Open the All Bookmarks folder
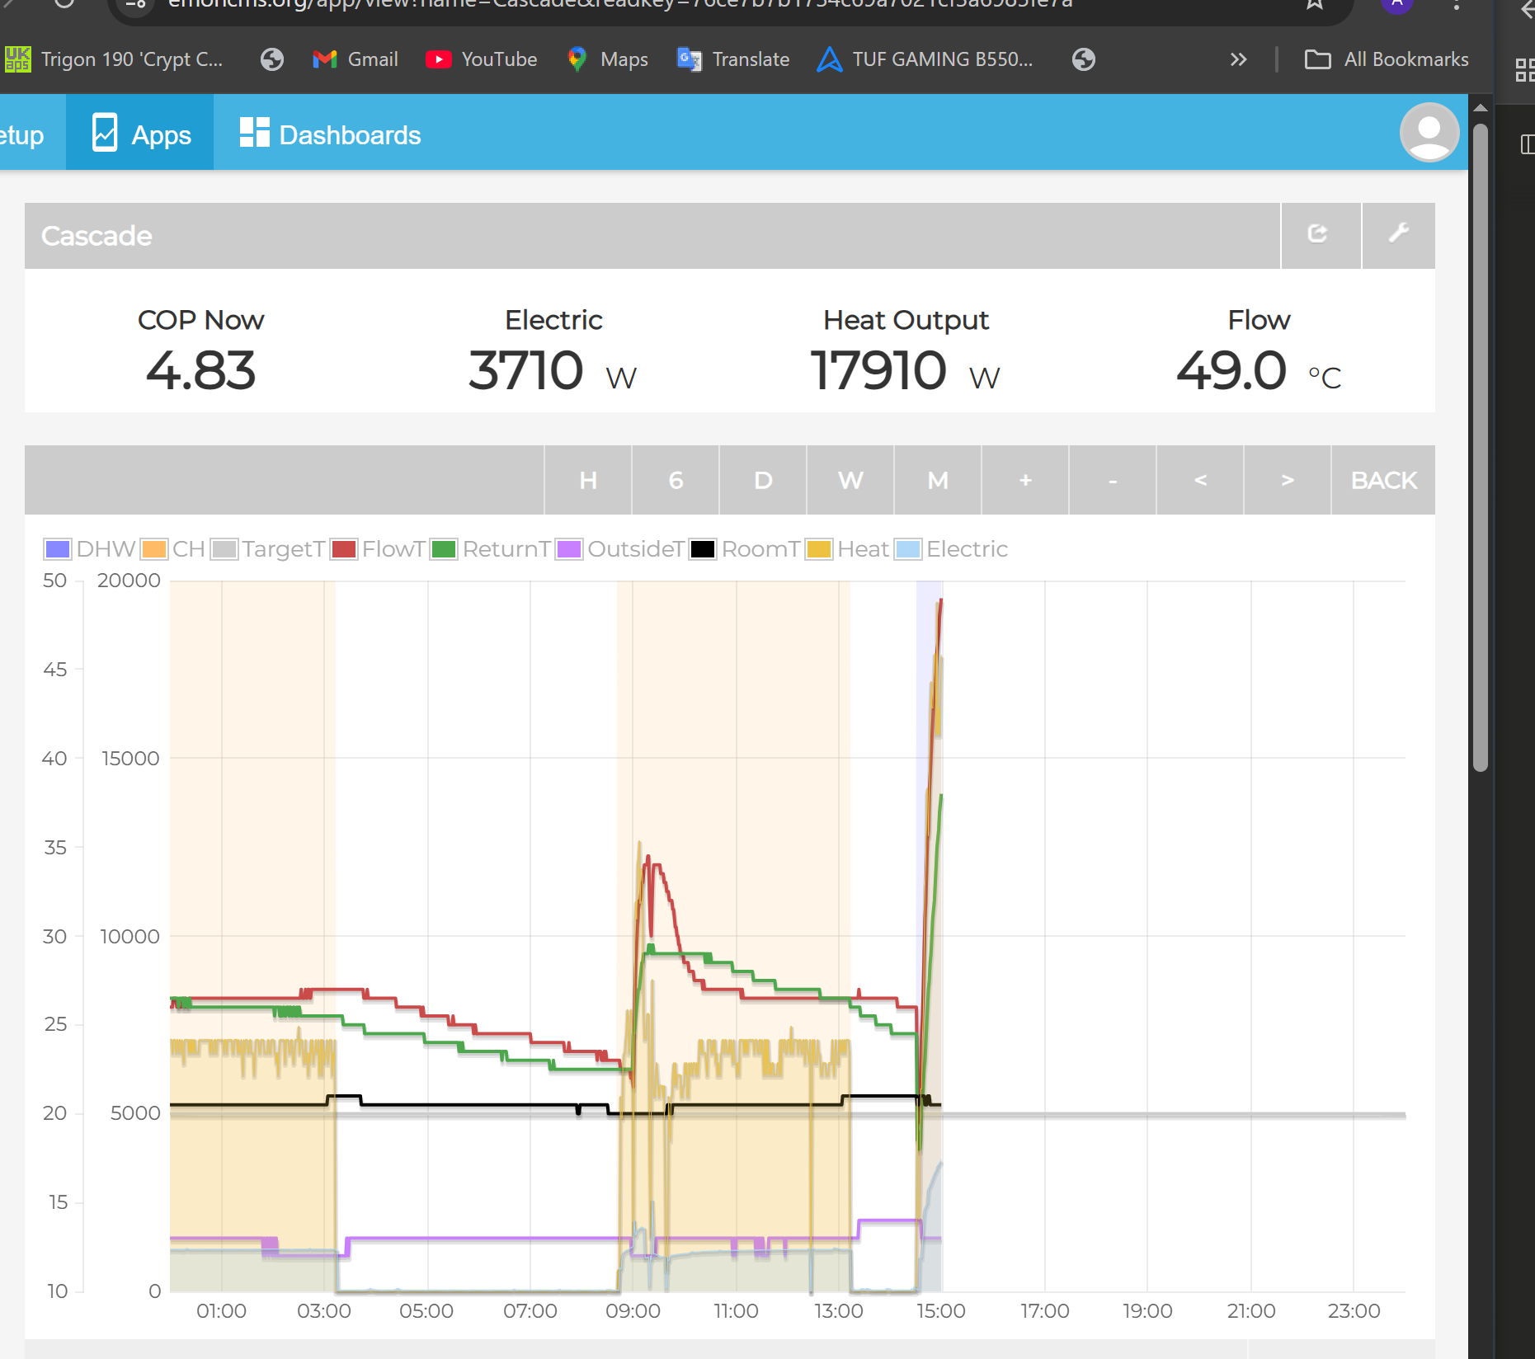Viewport: 1535px width, 1359px height. [x=1387, y=59]
